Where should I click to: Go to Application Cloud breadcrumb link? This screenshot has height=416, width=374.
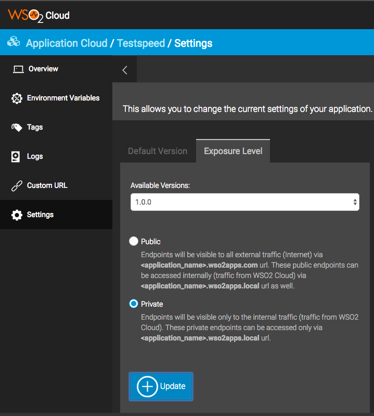67,43
